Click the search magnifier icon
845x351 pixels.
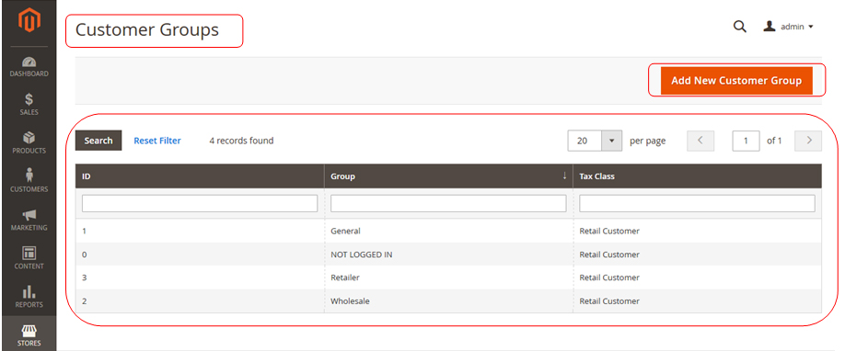pyautogui.click(x=740, y=27)
